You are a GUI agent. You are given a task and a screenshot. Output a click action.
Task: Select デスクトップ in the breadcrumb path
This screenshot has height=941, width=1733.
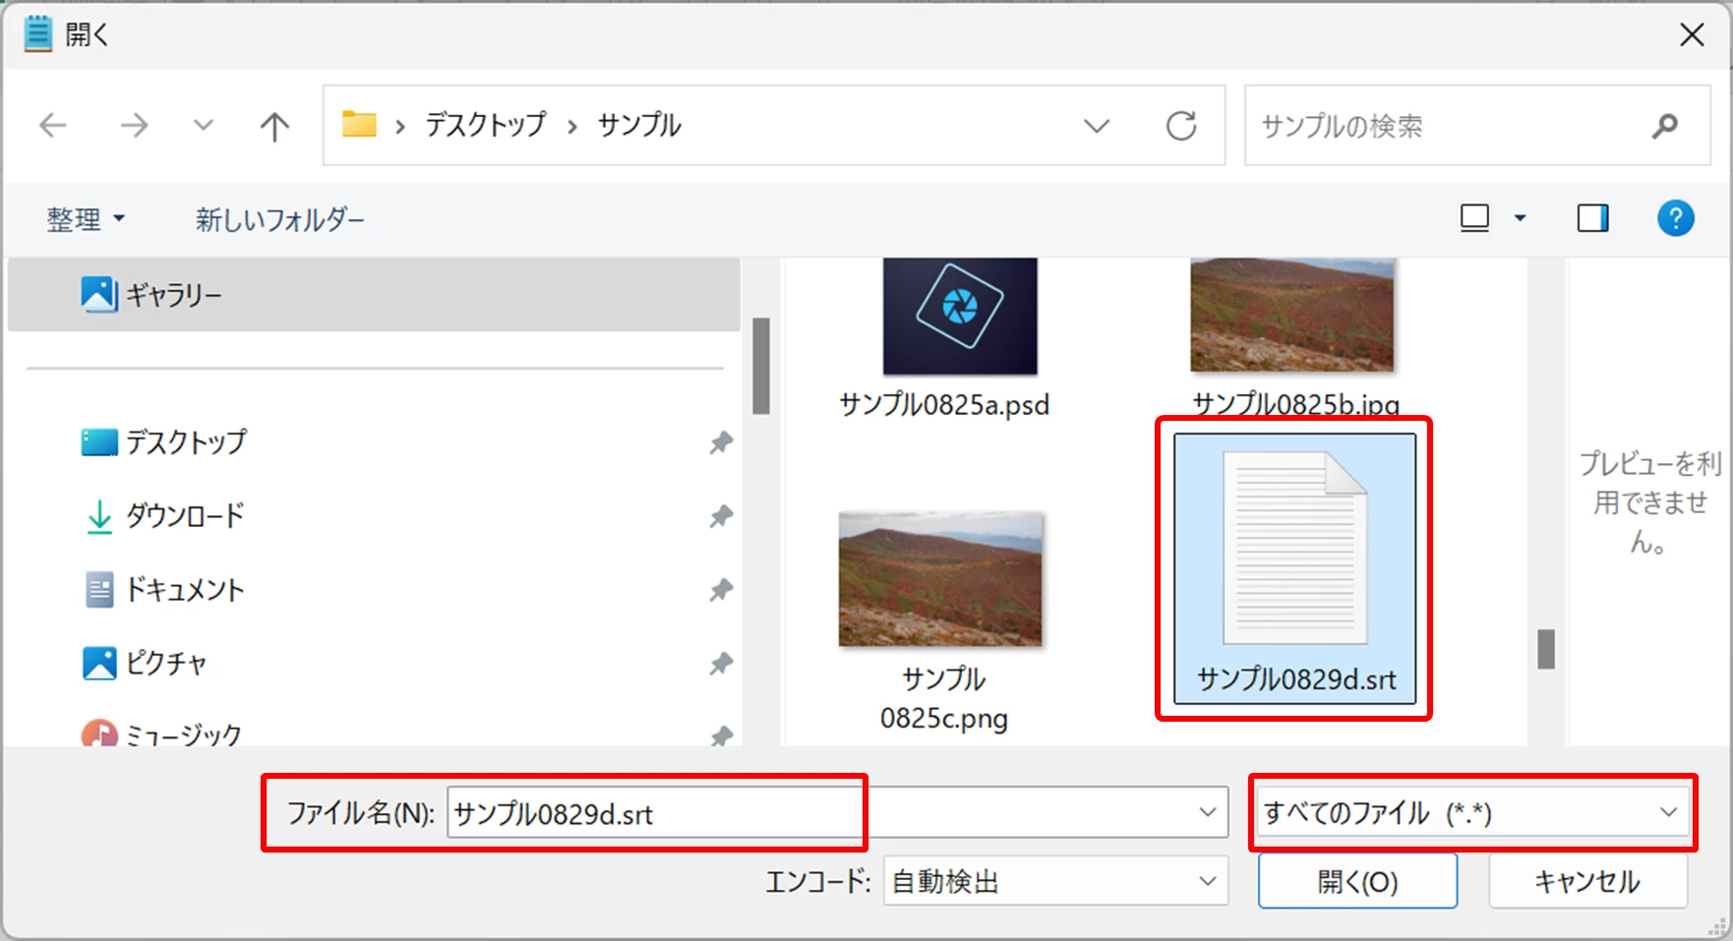coord(485,125)
